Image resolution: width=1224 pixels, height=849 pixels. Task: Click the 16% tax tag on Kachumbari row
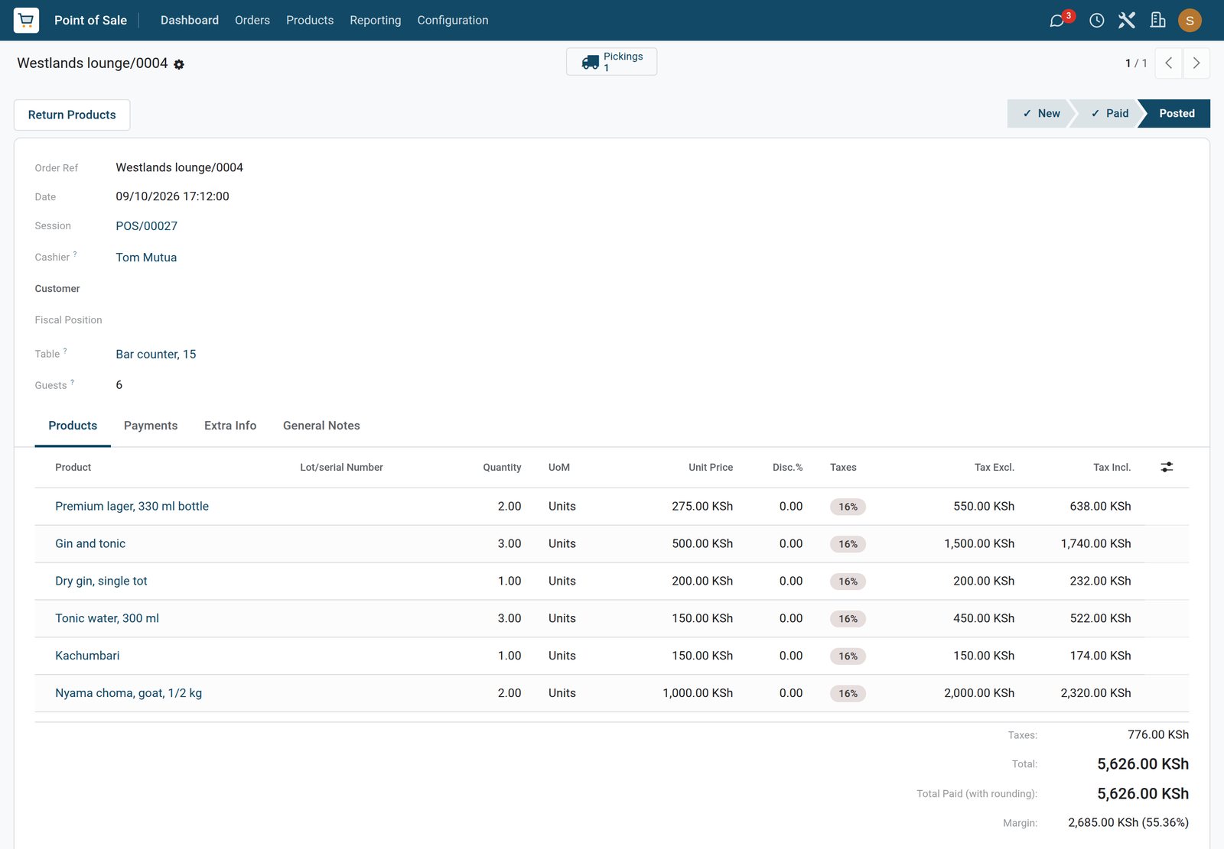pyautogui.click(x=848, y=656)
